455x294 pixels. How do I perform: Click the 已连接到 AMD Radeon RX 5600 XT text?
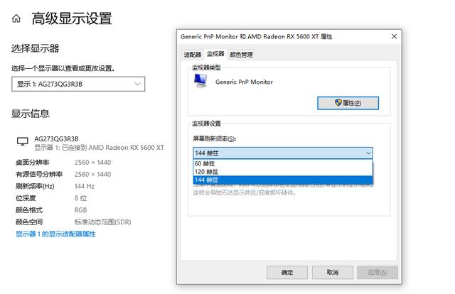113,148
